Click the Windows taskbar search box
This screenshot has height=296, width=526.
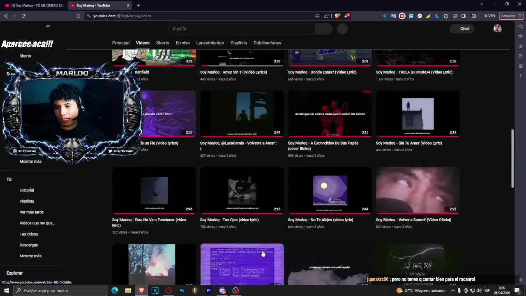pos(60,291)
